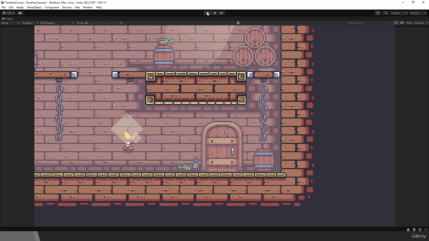Screen dimensions: 429x241
Task: Click the Unity logo in the title bar
Action: point(2,3)
